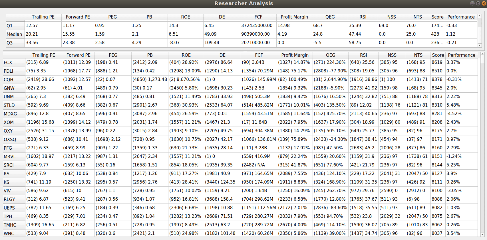Image resolution: width=487 pixels, height=240 pixels.
Task: Click the top table scrollbar down arrow
Action: click(x=480, y=45)
